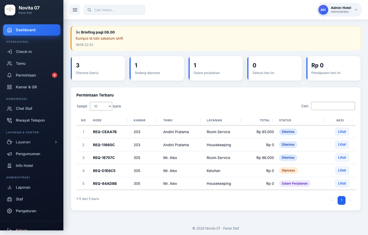Click Lihat for REQ-1E707C
The width and height of the screenshot is (368, 235).
[x=342, y=157]
